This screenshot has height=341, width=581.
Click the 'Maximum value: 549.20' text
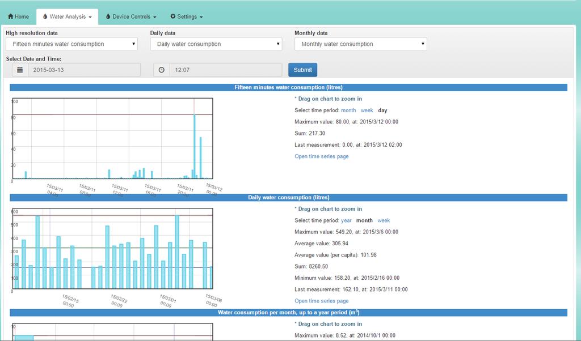click(x=347, y=232)
